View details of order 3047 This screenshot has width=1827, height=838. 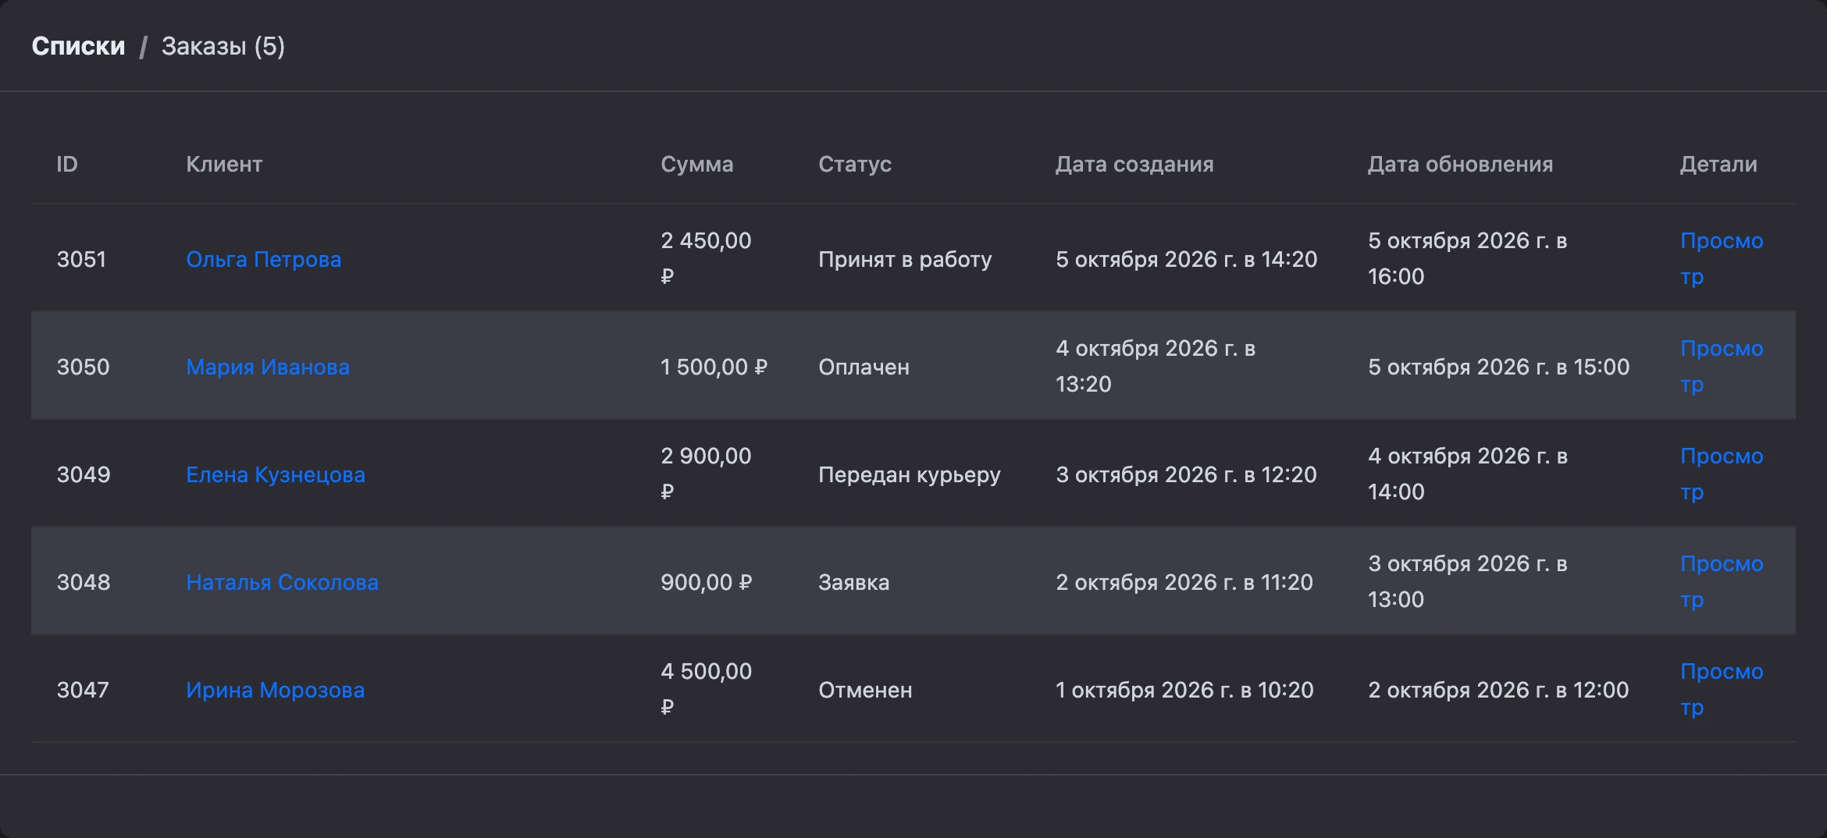coord(1722,689)
